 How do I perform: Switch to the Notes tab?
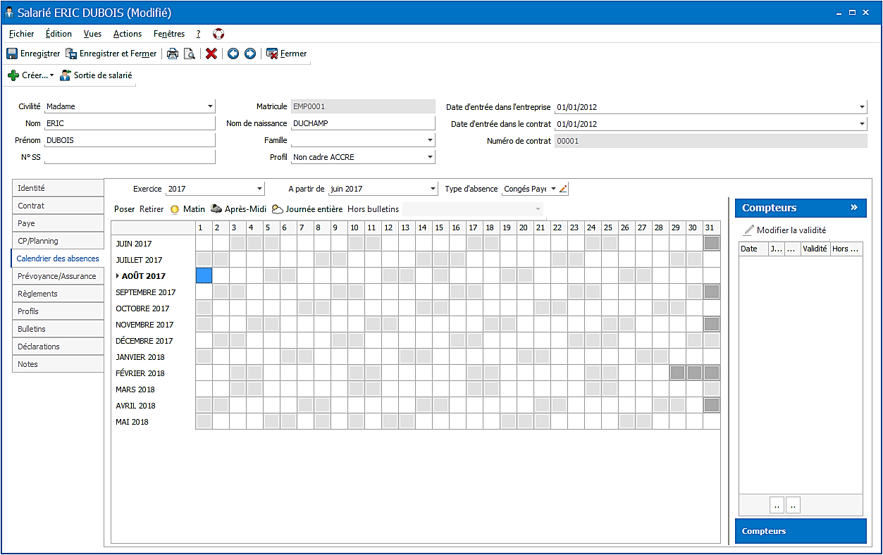[x=58, y=364]
